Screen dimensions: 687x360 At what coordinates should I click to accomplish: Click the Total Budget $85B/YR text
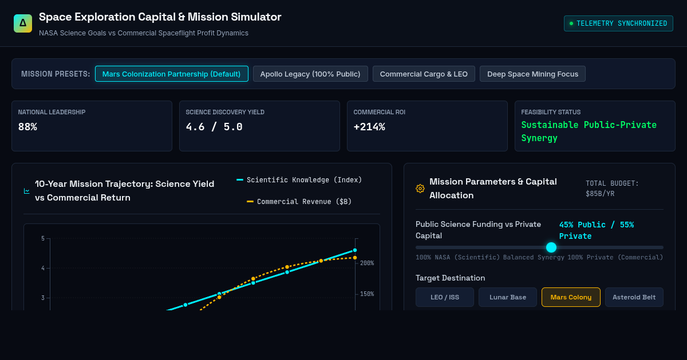612,189
